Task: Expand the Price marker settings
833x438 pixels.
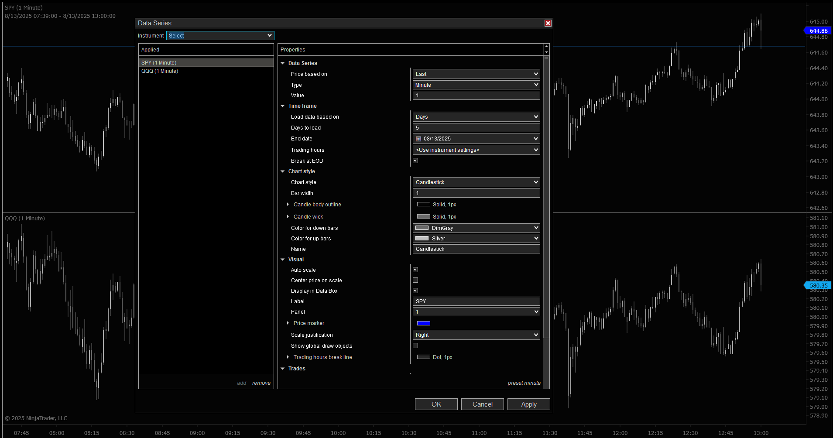Action: 288,323
